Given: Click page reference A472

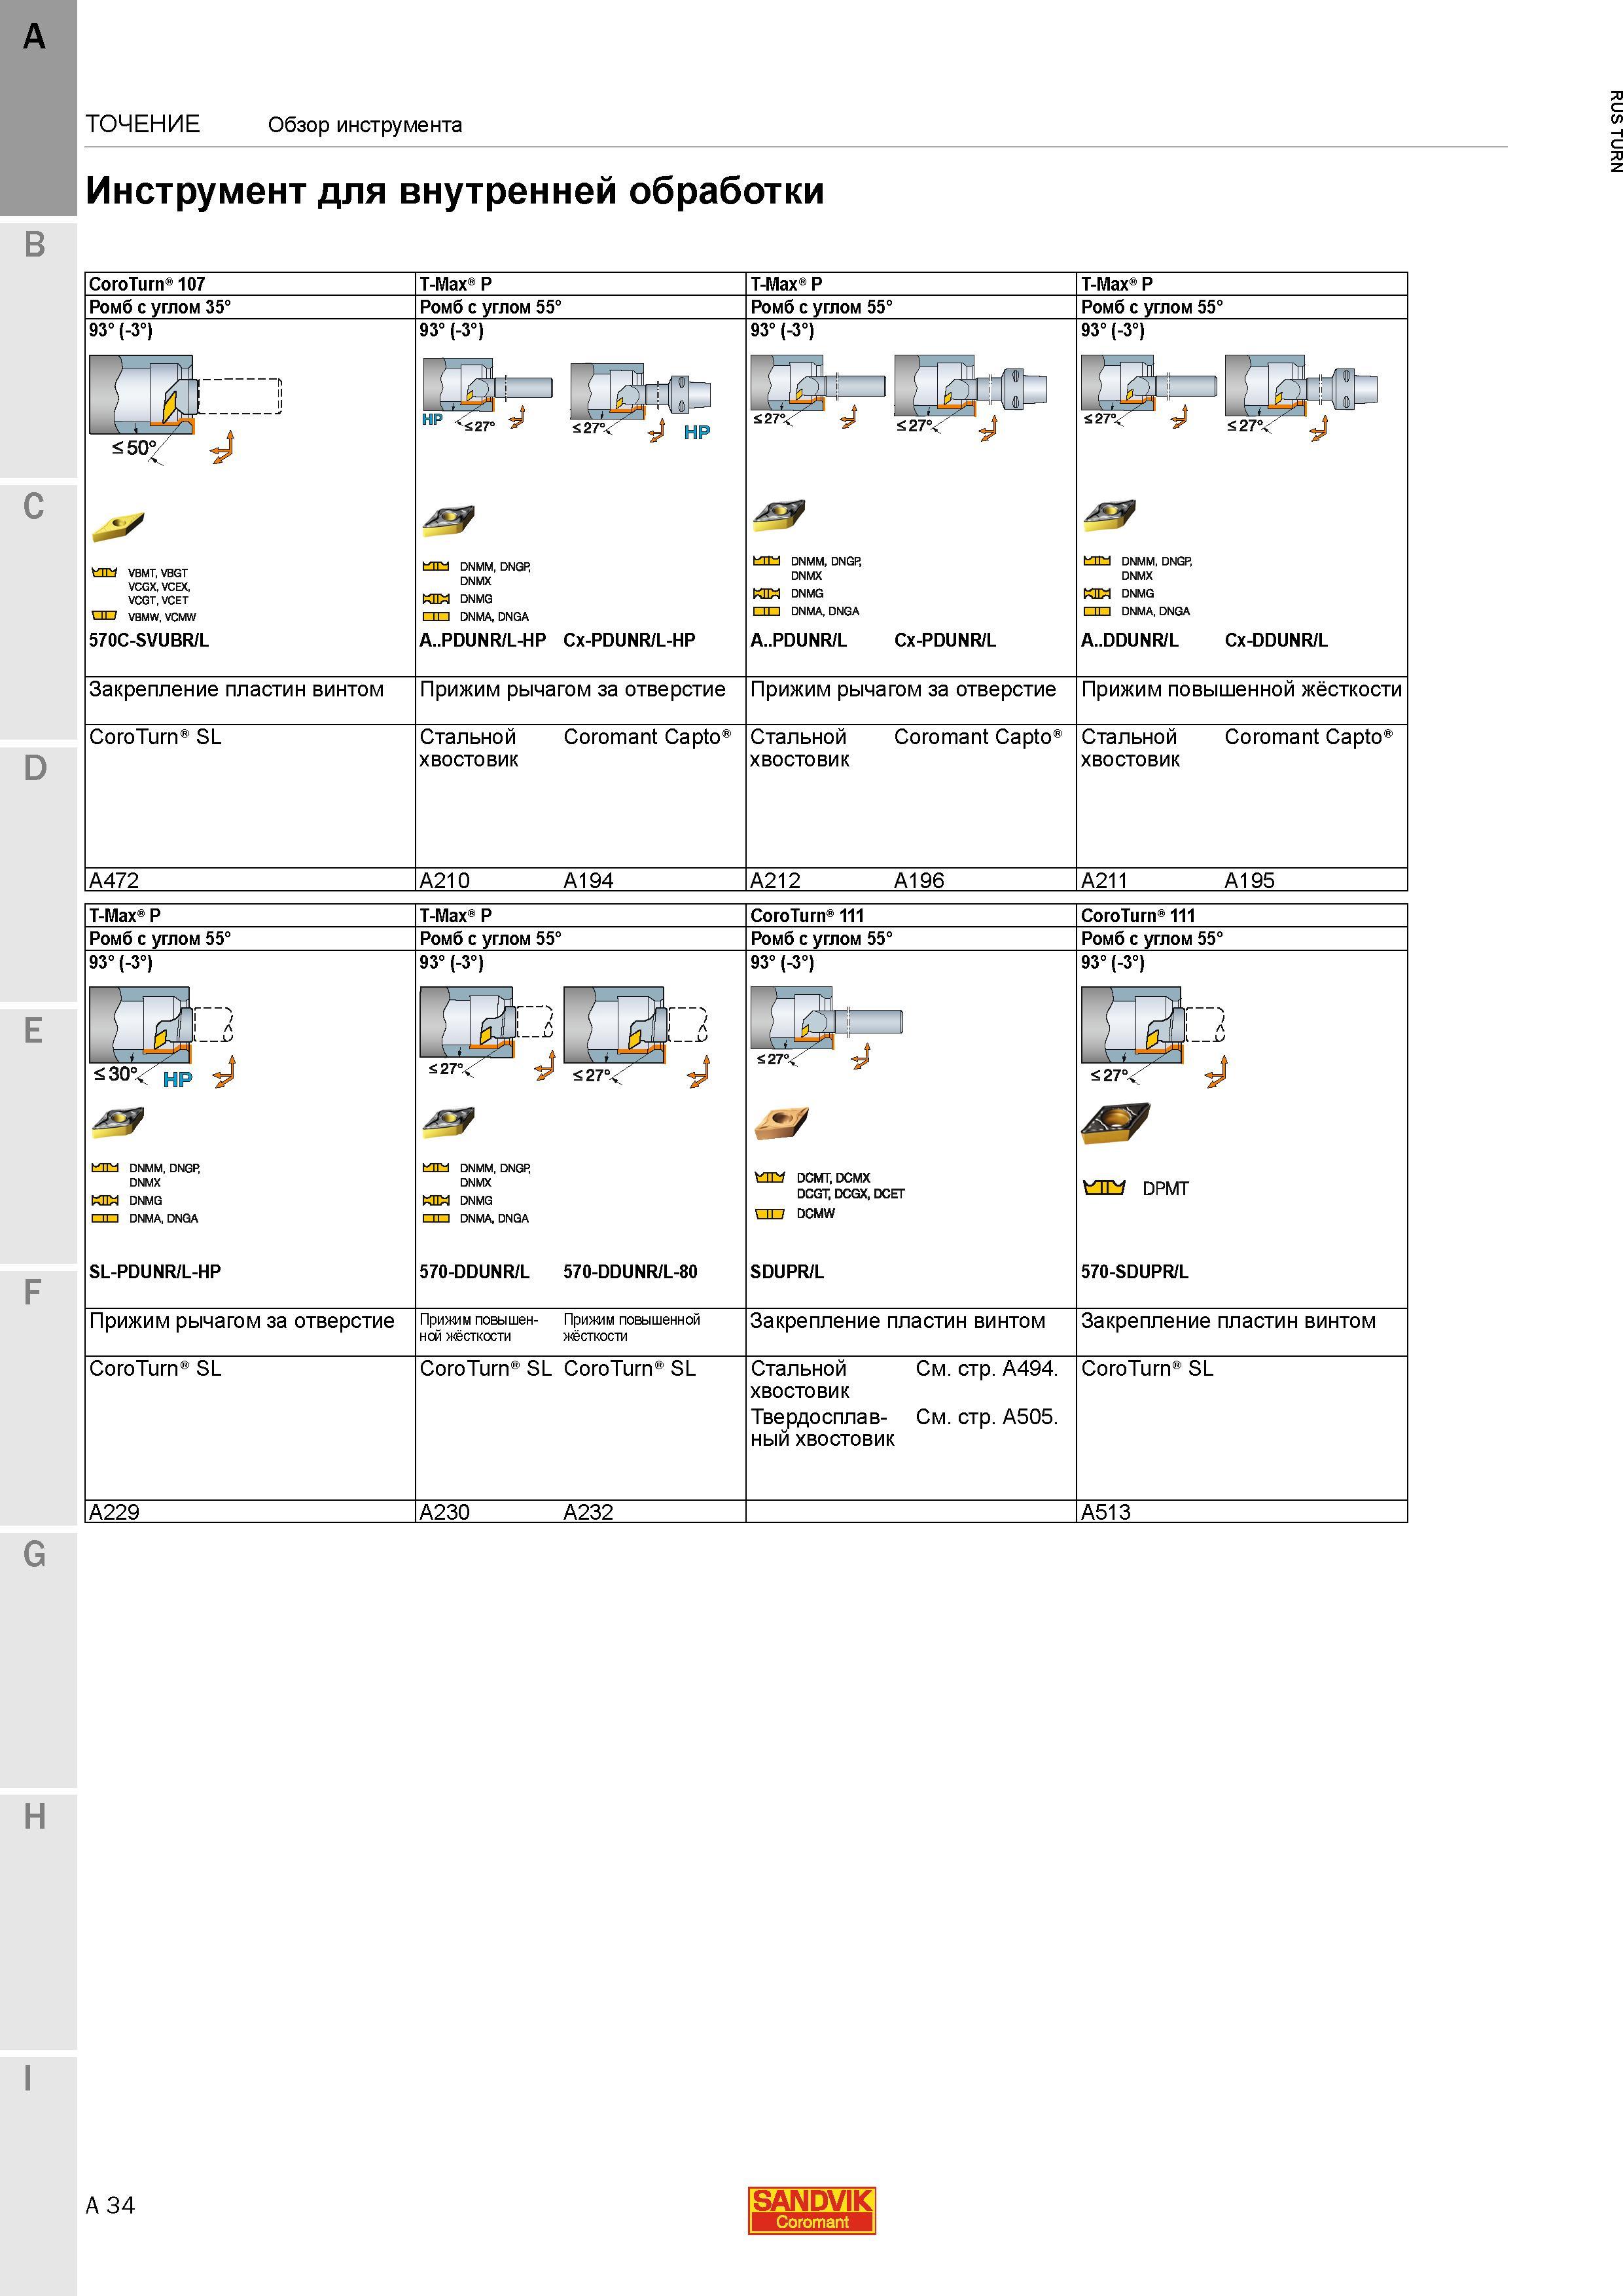Looking at the screenshot, I should [114, 880].
